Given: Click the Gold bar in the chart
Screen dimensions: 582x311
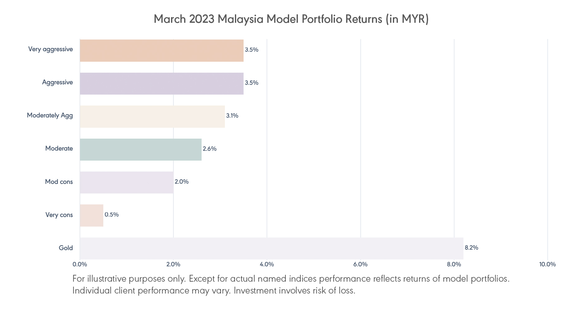Looking at the screenshot, I should click(x=271, y=248).
